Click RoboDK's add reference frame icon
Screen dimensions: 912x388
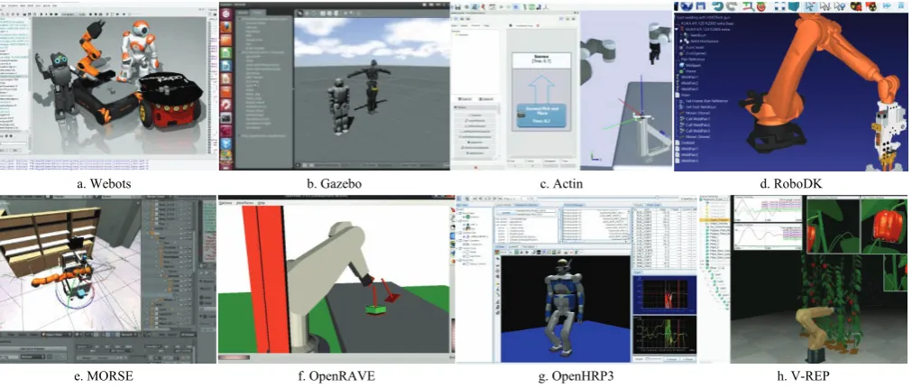pos(749,6)
